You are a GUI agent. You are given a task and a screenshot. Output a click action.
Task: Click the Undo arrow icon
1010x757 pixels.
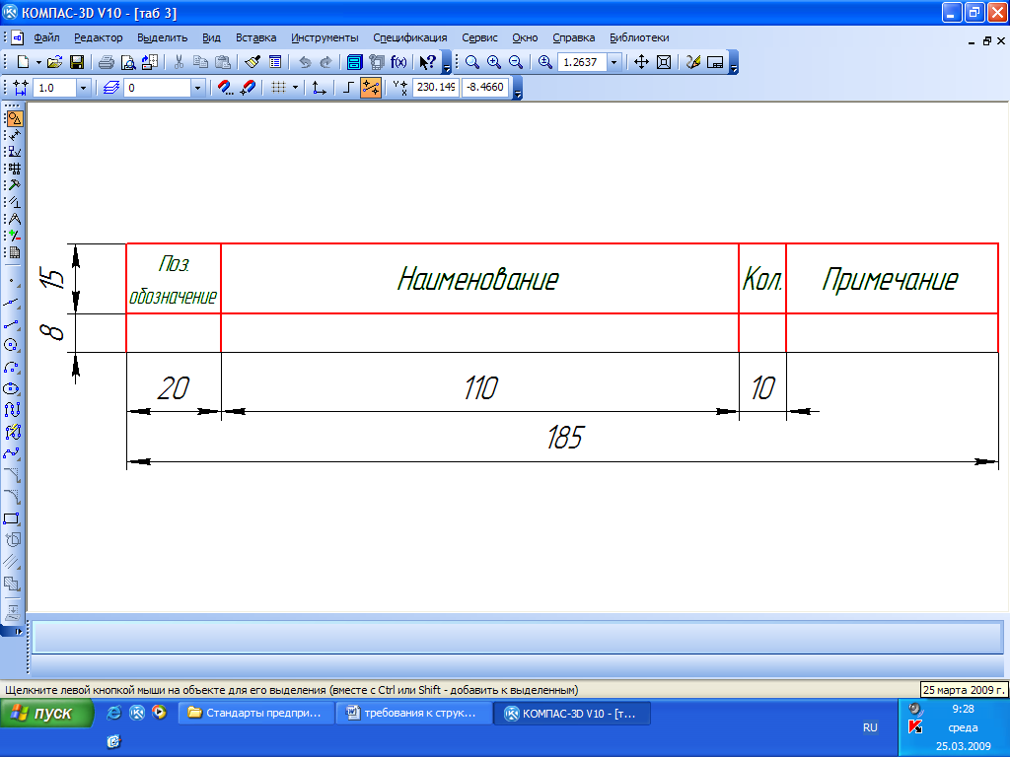click(x=306, y=62)
